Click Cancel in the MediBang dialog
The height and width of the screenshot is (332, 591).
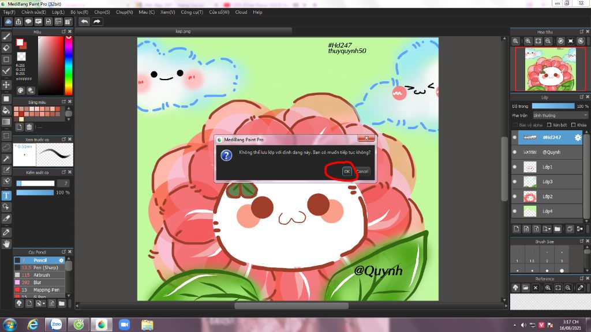pyautogui.click(x=362, y=171)
